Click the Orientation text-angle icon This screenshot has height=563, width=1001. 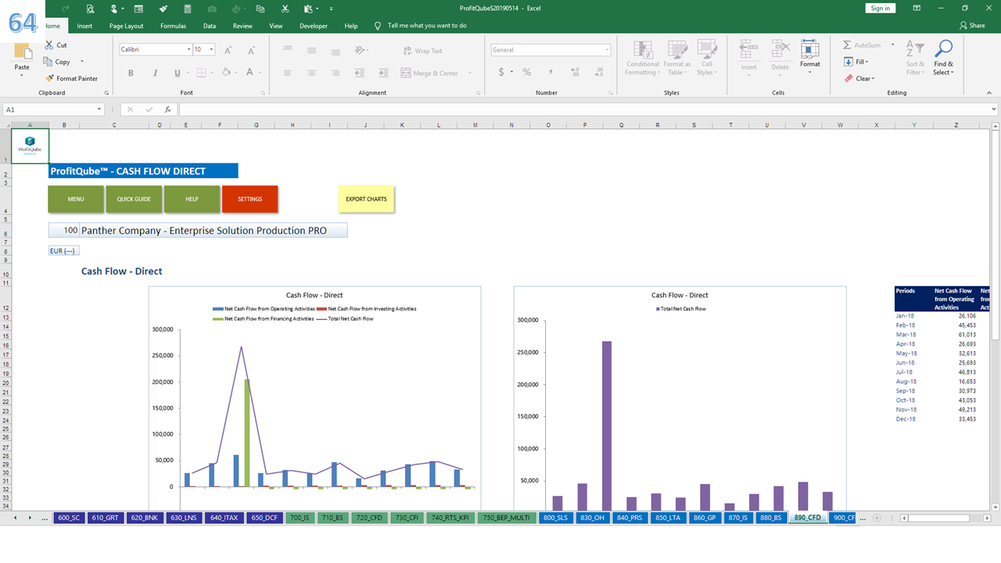[x=359, y=50]
